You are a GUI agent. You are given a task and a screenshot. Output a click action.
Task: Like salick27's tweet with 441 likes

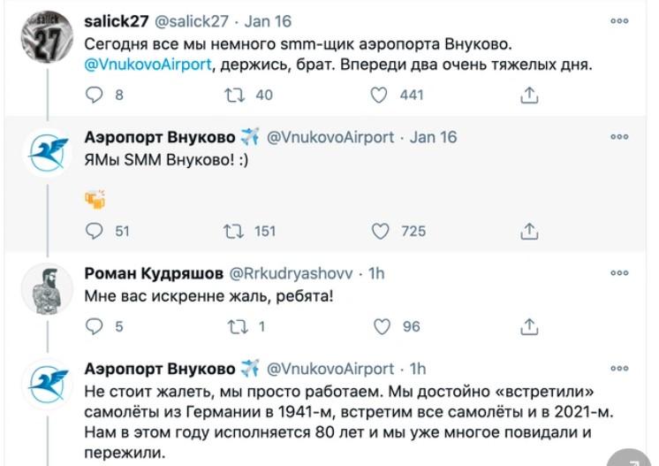point(381,95)
